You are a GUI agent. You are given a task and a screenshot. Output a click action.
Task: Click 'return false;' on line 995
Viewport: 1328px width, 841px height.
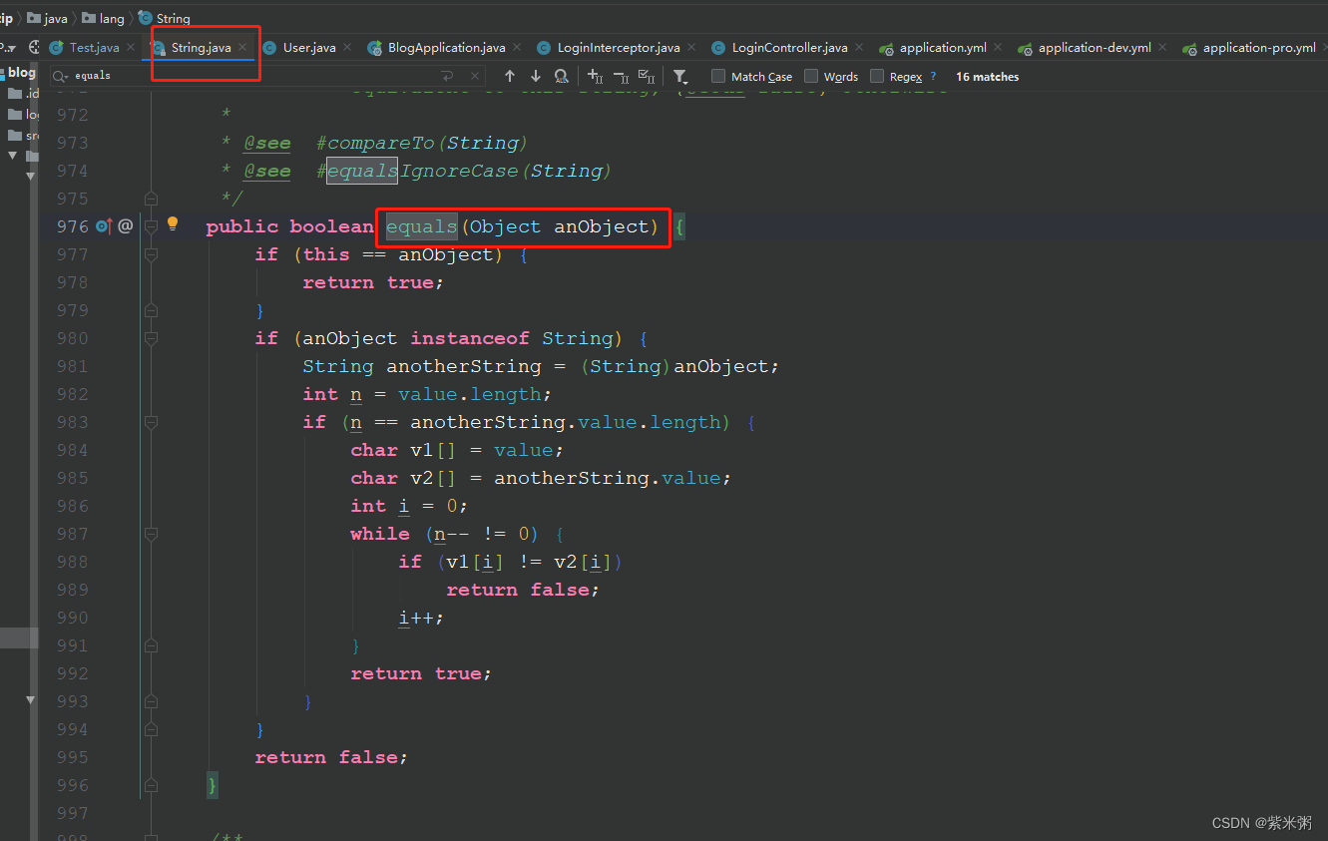[x=331, y=757]
